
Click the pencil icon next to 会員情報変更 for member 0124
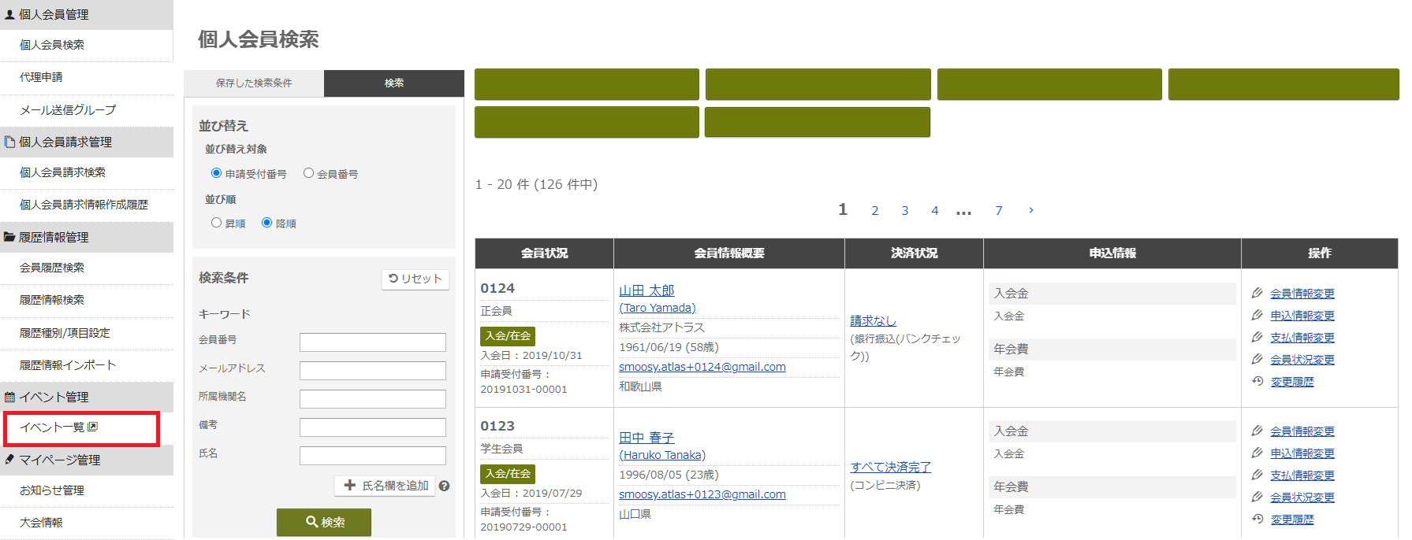[1257, 293]
